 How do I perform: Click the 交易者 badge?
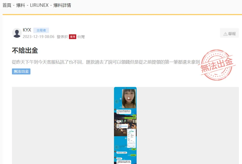coord(41,30)
